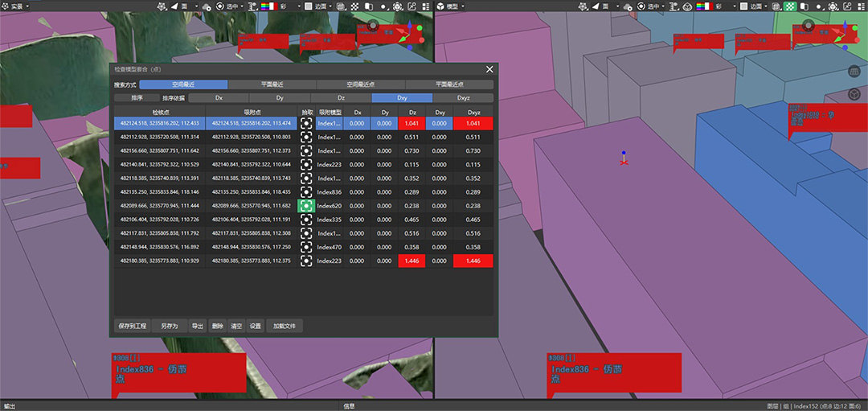
Task: Toggle the highlighted checkerboard icon in right viewport
Action: click(790, 6)
